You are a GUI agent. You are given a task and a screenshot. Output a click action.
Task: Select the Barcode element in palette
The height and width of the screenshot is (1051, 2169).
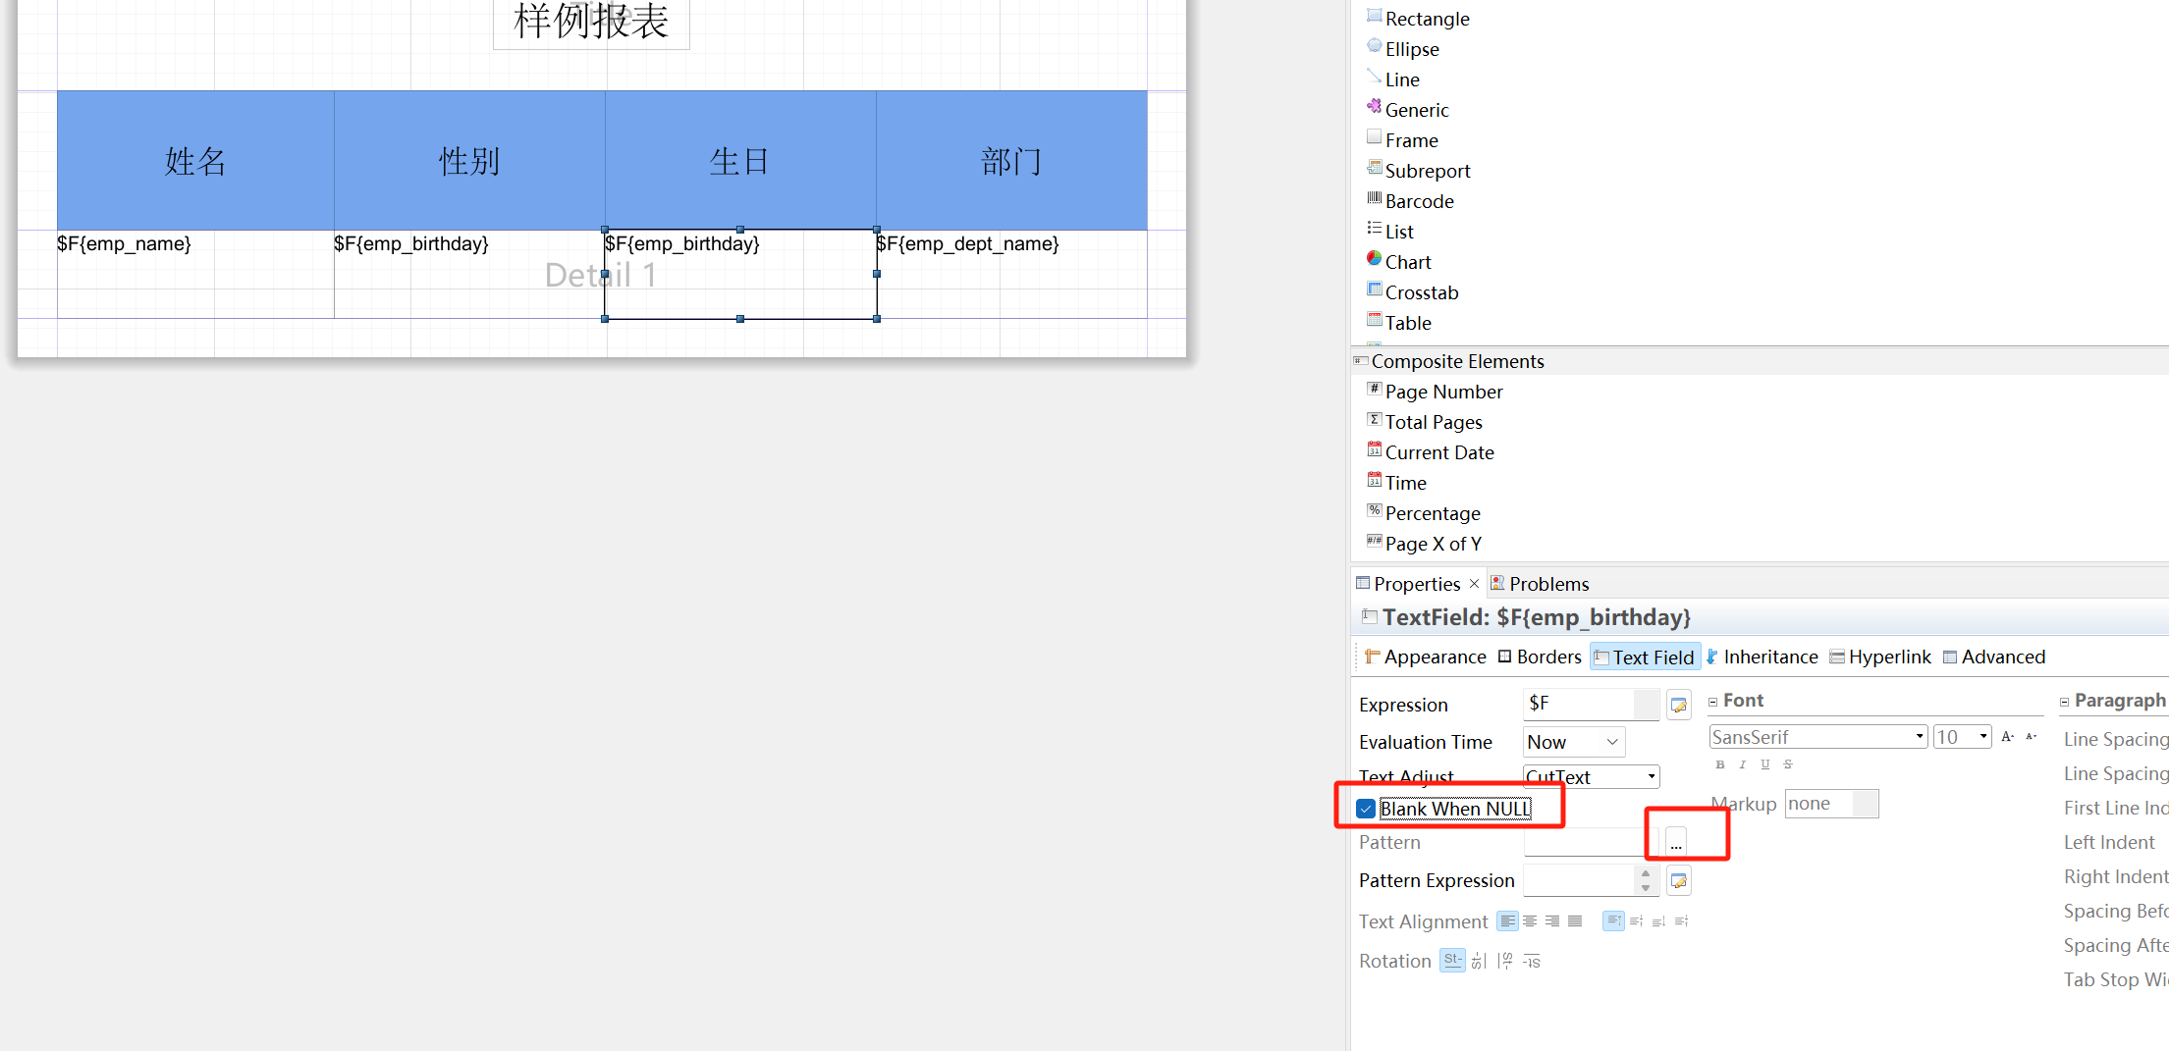[1419, 201]
